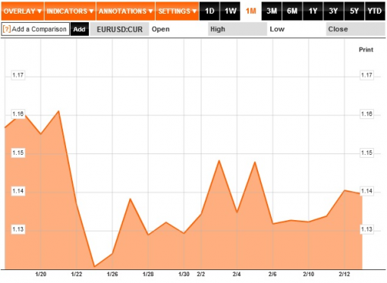Click the Open column header
This screenshot has width=387, height=283.
(x=161, y=29)
